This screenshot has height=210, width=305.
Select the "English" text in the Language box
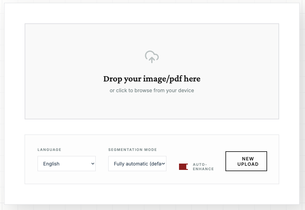click(x=51, y=164)
